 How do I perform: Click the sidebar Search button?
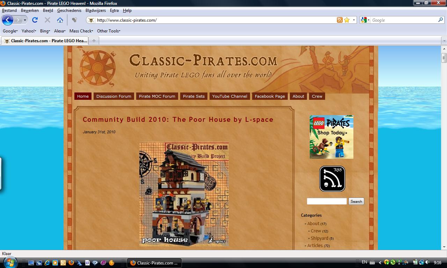356,201
